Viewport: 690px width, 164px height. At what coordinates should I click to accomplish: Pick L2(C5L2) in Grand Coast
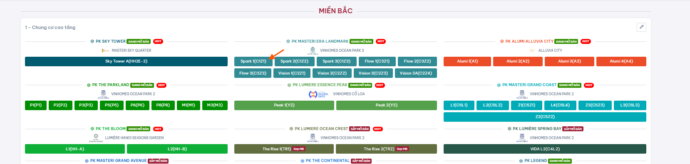pyautogui.click(x=493, y=105)
